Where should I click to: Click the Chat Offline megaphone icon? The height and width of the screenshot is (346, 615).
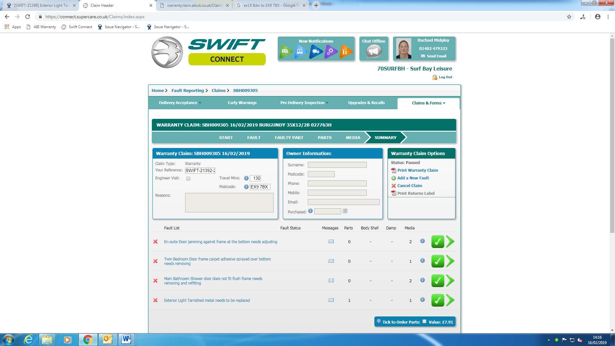[373, 51]
